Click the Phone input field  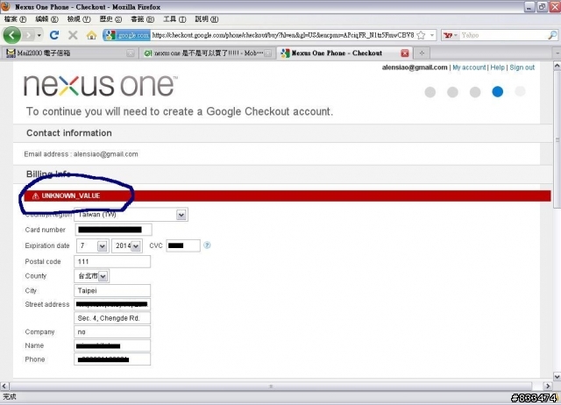point(112,359)
